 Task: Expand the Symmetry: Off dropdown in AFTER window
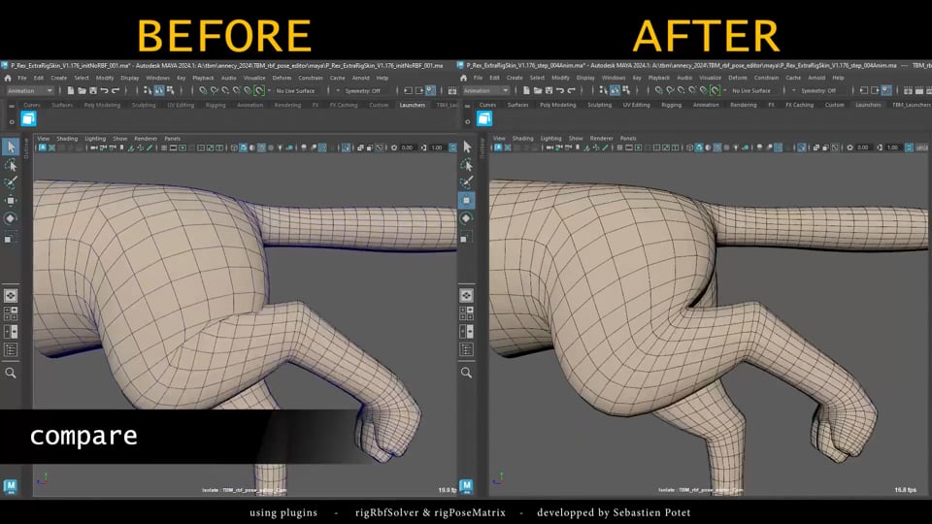(x=794, y=91)
